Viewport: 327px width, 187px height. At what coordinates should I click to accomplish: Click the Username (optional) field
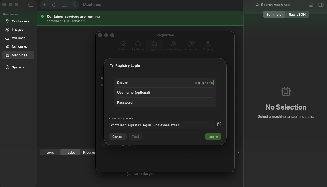coord(165,92)
